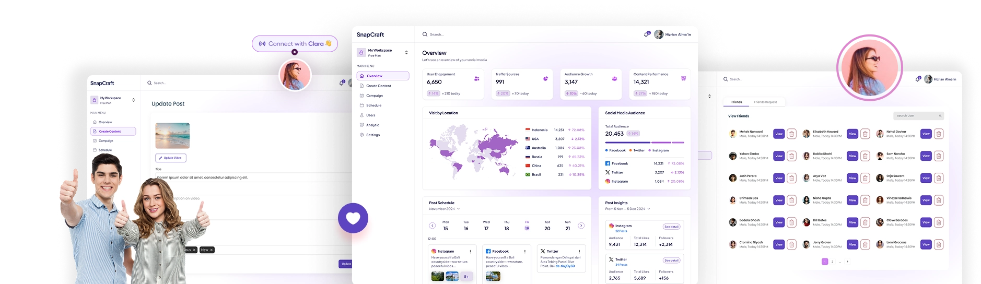981x284 pixels.
Task: Click search magnifier icon in center dashboard
Action: point(425,34)
